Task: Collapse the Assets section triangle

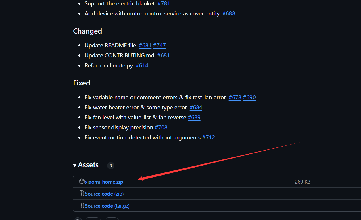Action: 75,165
